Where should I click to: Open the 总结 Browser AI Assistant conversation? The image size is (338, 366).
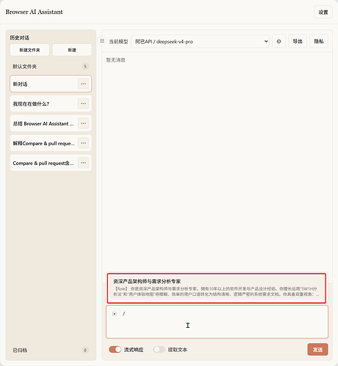51,123
